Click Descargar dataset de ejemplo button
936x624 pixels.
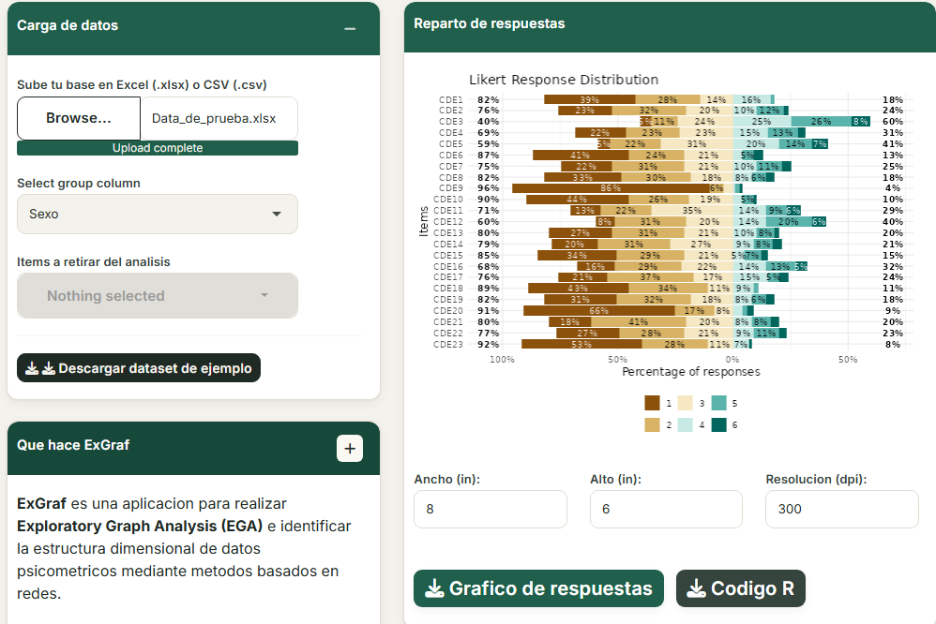[139, 368]
